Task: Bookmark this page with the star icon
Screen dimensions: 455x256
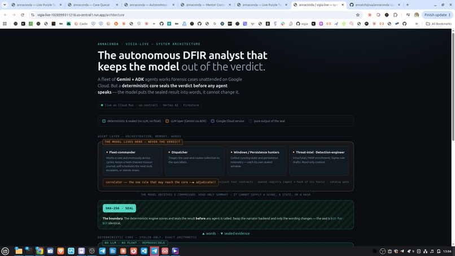Action: [358, 15]
